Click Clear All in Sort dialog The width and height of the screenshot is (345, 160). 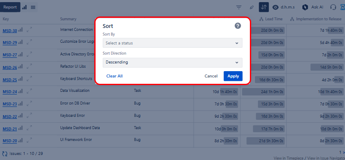tap(115, 76)
